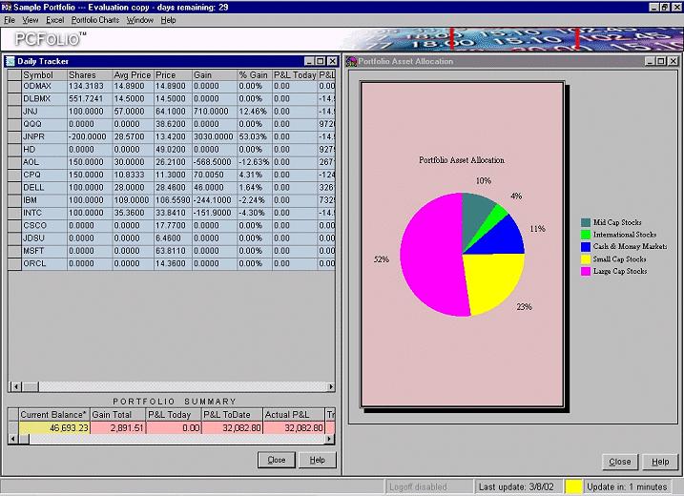Restore the main Sample Portfolio window
The height and width of the screenshot is (496, 684).
pyautogui.click(x=664, y=7)
